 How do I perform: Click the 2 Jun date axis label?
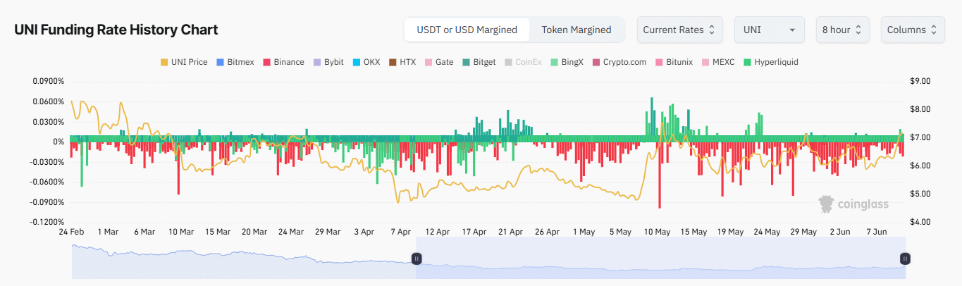(840, 231)
